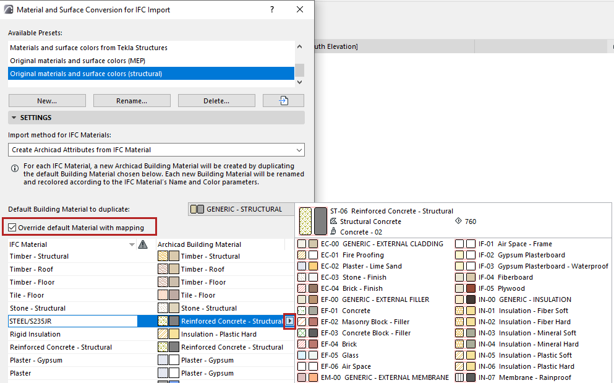Open Default Building Material GENERIC - STRUCTURAL selector
This screenshot has height=383, width=614.
click(241, 209)
